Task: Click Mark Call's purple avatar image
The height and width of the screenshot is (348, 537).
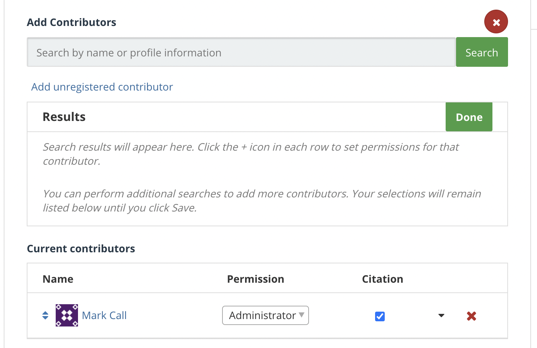Action: 67,315
